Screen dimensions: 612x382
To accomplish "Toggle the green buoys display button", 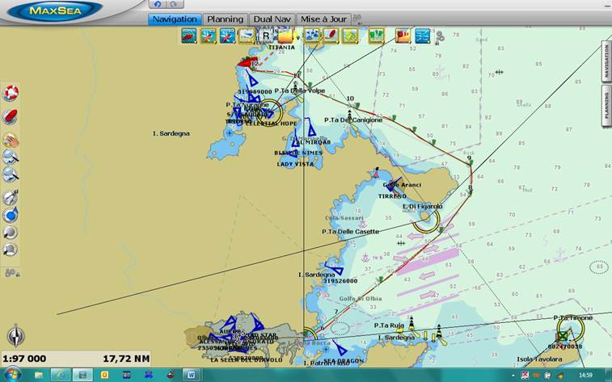I will 376,36.
